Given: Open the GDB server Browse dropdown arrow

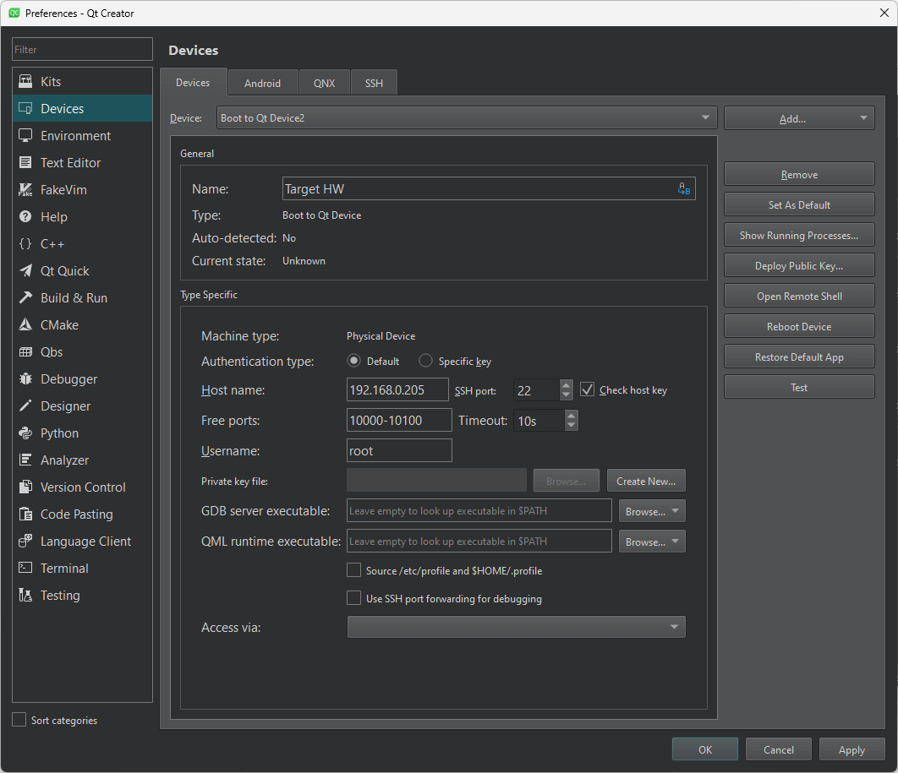Looking at the screenshot, I should coord(673,510).
